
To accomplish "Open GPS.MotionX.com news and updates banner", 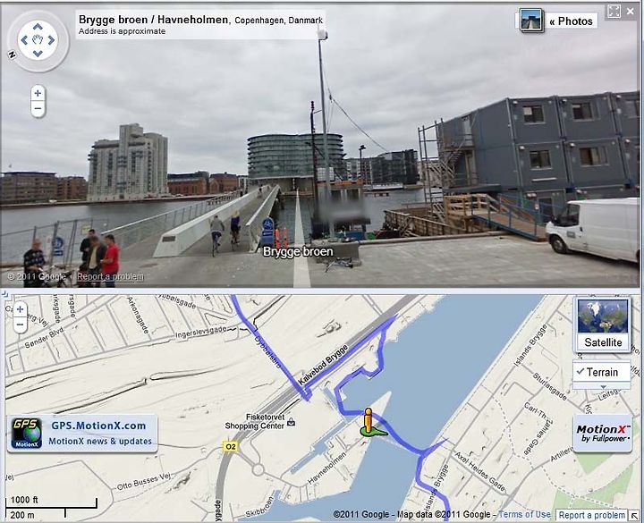I will pos(82,434).
